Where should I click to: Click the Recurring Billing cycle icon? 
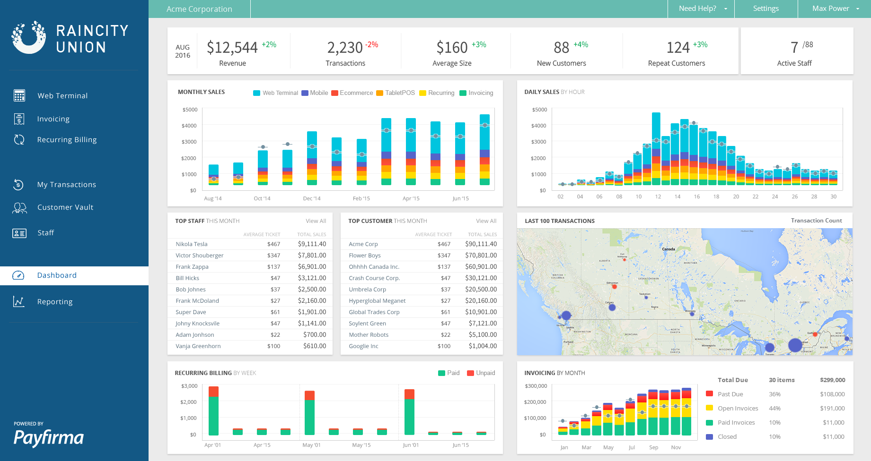point(19,140)
